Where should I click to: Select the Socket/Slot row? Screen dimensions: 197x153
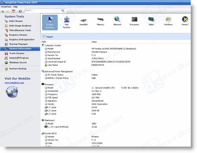(116, 91)
